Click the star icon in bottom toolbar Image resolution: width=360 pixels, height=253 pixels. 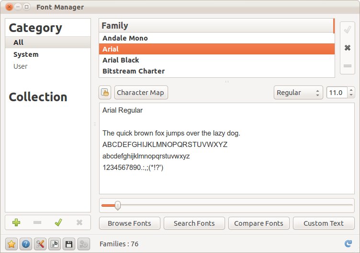(11, 244)
